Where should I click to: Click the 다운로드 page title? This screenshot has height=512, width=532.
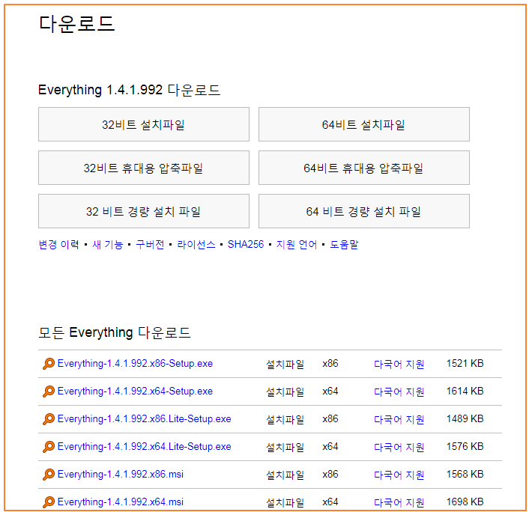pyautogui.click(x=77, y=24)
